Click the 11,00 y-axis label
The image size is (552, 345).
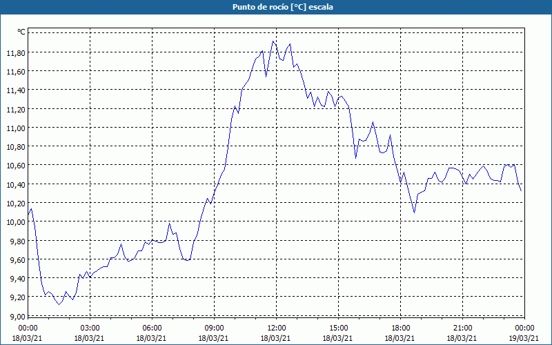[16, 128]
